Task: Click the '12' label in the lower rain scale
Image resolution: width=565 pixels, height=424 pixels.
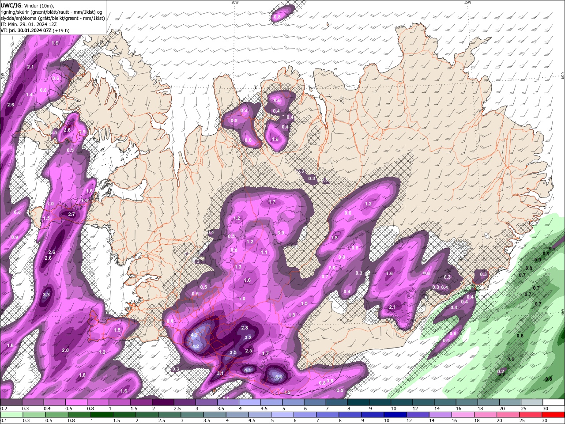Action: [409, 421]
